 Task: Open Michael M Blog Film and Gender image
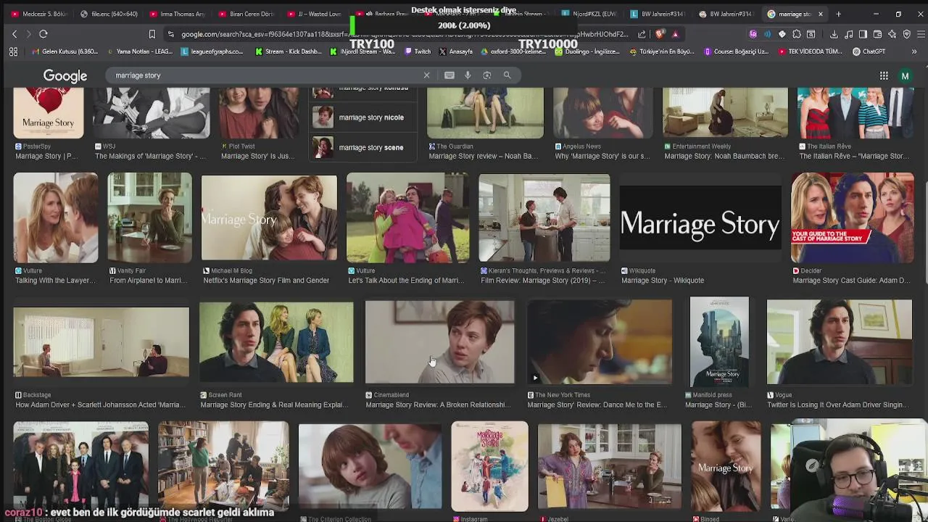[269, 217]
